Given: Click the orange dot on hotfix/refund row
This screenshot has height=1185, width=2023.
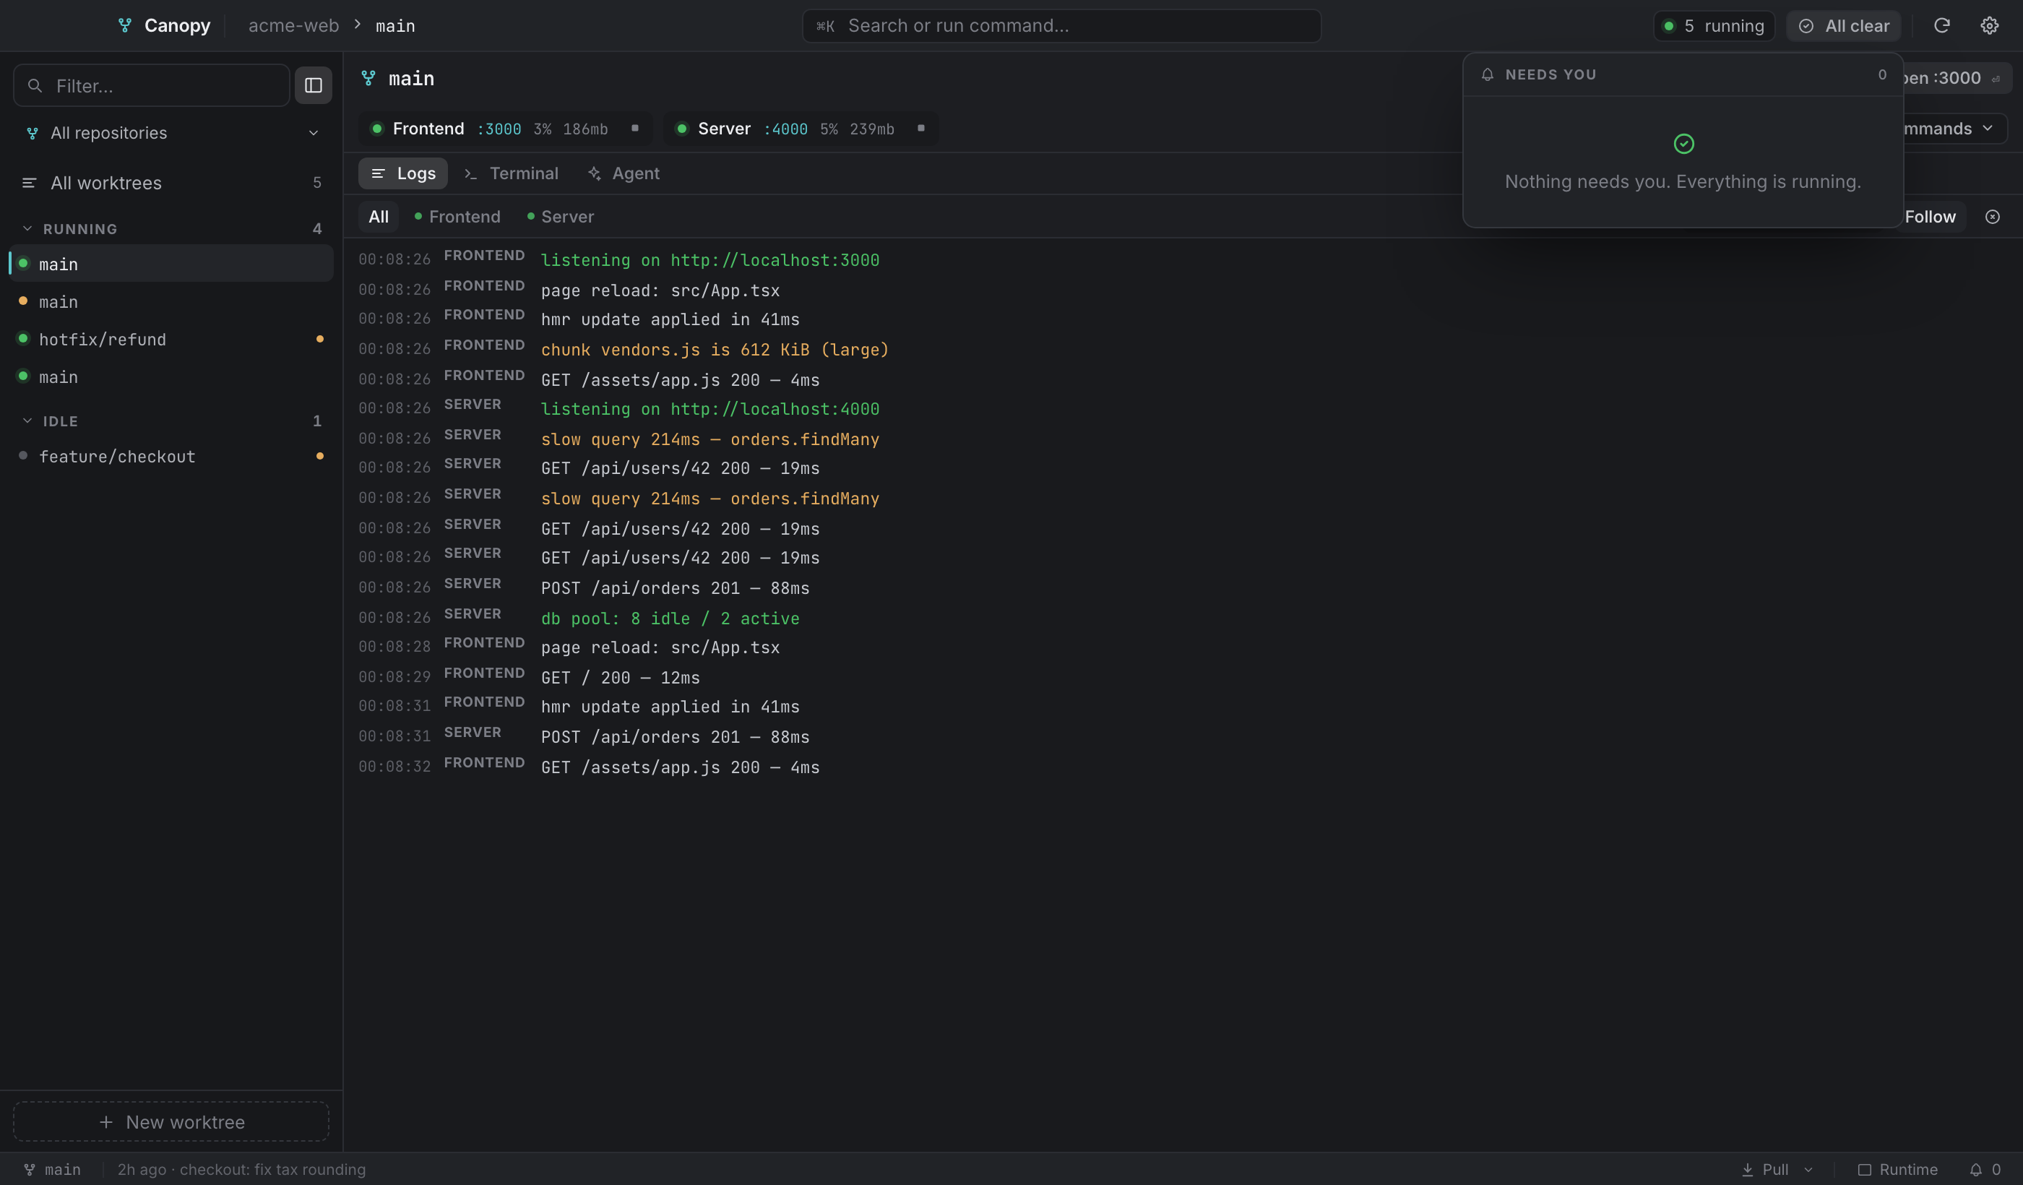Looking at the screenshot, I should 319,339.
